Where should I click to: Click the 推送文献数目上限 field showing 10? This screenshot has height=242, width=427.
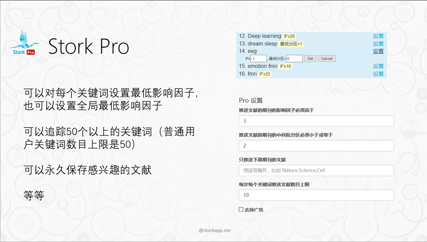pyautogui.click(x=316, y=195)
